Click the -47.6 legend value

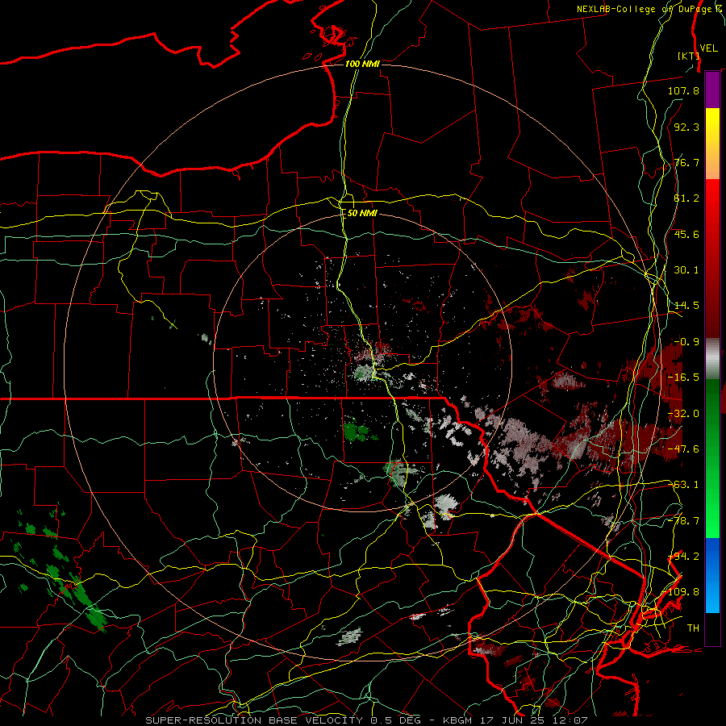click(683, 449)
